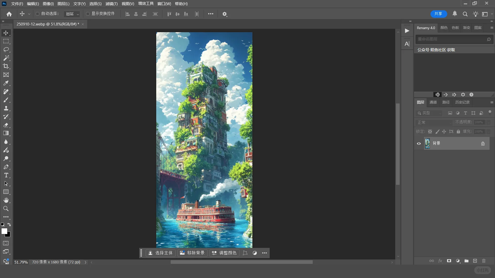This screenshot has height=278, width=495.
Task: Select the Magic Wand tool
Action: pyautogui.click(x=6, y=58)
